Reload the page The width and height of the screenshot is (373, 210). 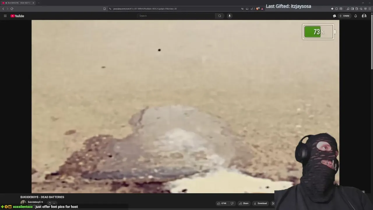[12, 9]
